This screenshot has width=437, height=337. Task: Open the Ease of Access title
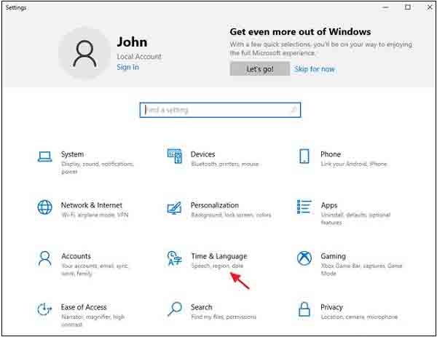point(84,307)
